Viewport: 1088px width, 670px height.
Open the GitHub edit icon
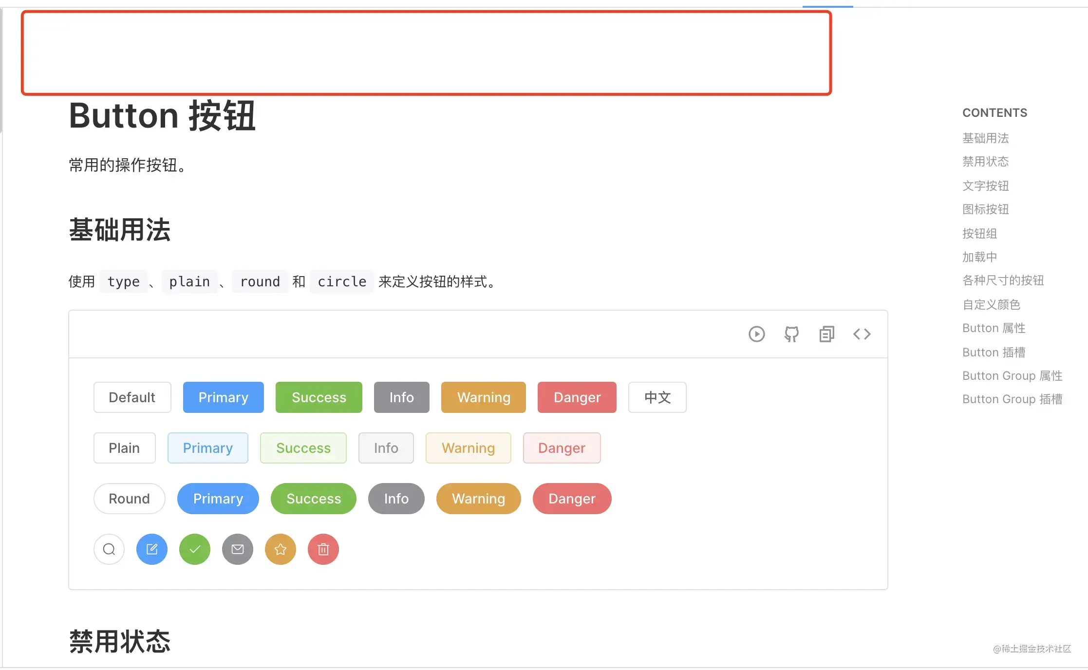(x=791, y=334)
